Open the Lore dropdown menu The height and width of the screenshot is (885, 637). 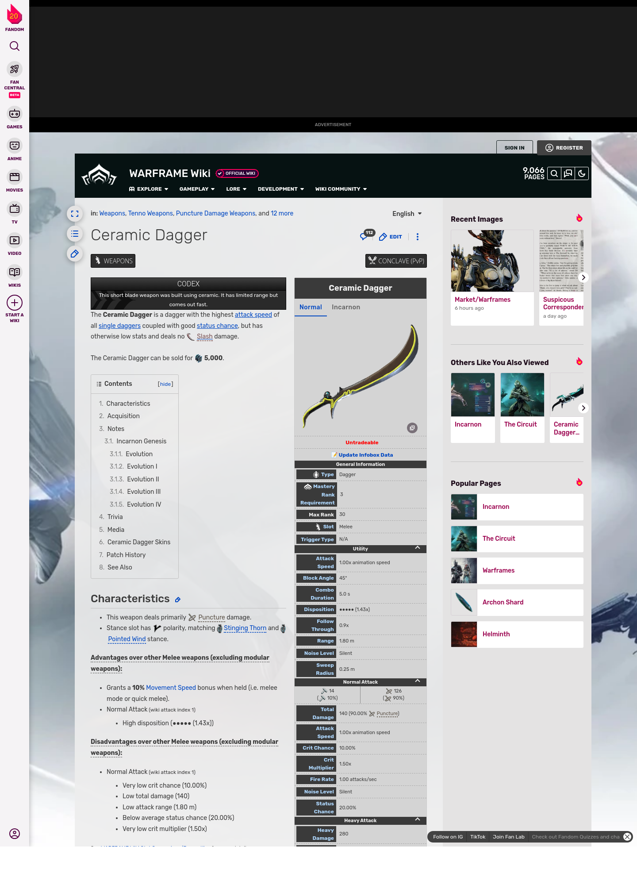coord(236,189)
